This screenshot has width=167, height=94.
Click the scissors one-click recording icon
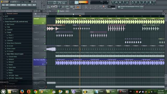(x=143, y=2)
